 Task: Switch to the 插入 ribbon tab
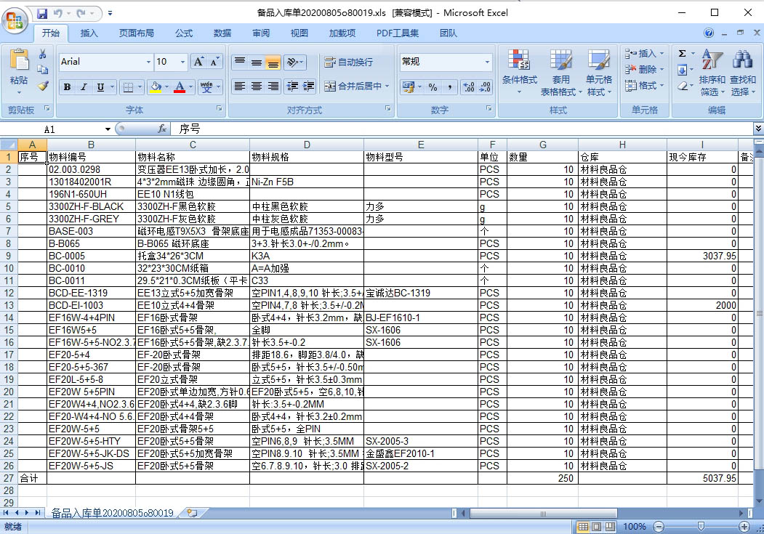[x=89, y=33]
